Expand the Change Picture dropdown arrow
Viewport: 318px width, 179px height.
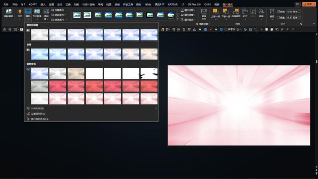[65, 15]
